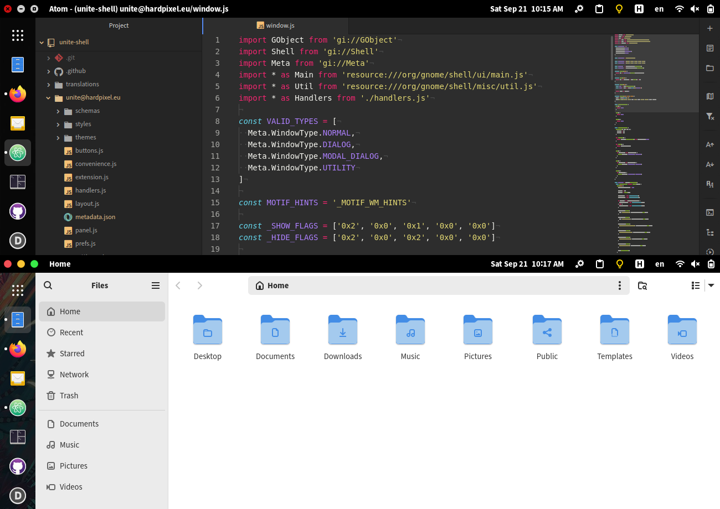This screenshot has height=509, width=720.
Task: Toggle the tree view icon in Atom's toolbar
Action: coord(709,232)
